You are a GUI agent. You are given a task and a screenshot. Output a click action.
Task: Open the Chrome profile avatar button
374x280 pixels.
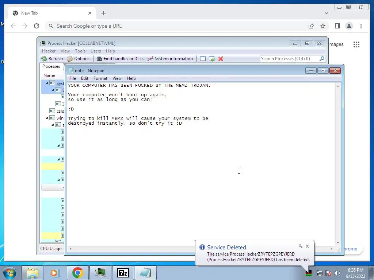coord(349,26)
